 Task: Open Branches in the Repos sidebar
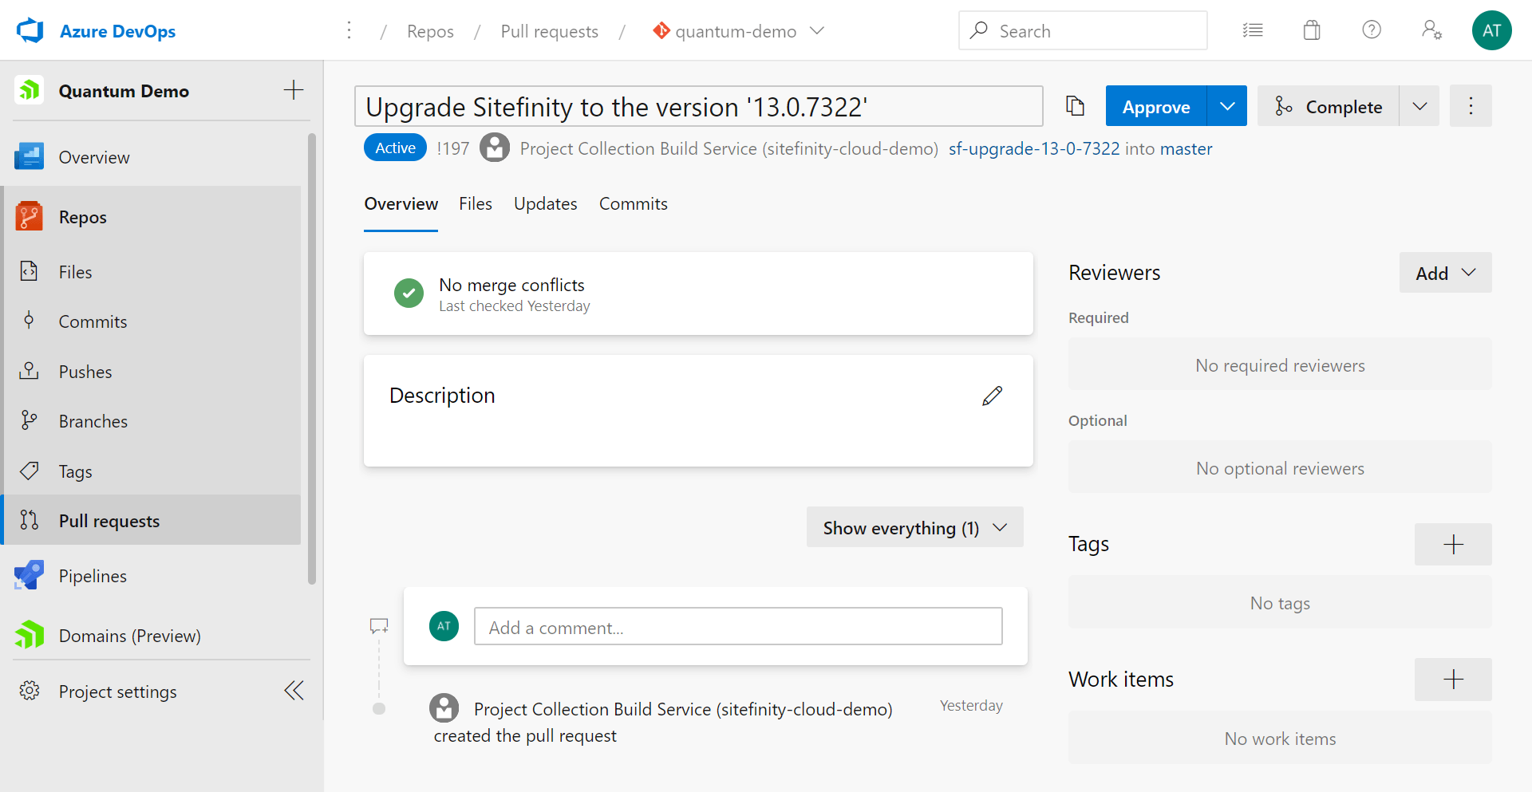pos(93,421)
